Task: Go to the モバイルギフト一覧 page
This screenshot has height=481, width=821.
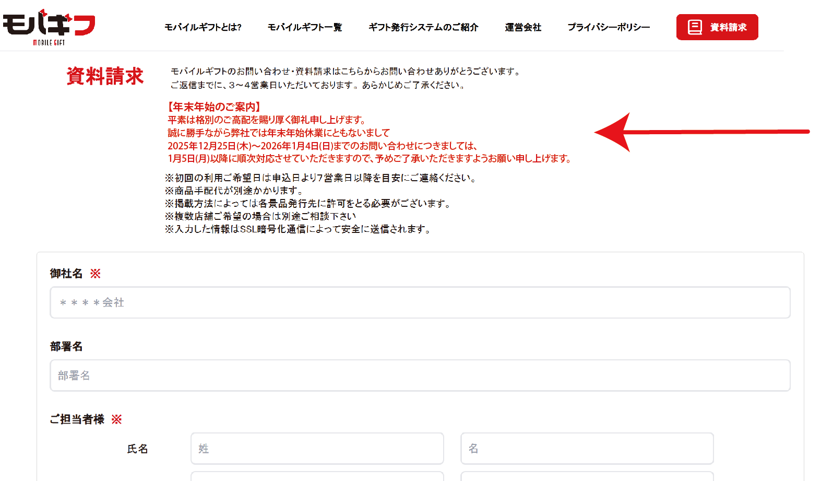Action: [304, 27]
